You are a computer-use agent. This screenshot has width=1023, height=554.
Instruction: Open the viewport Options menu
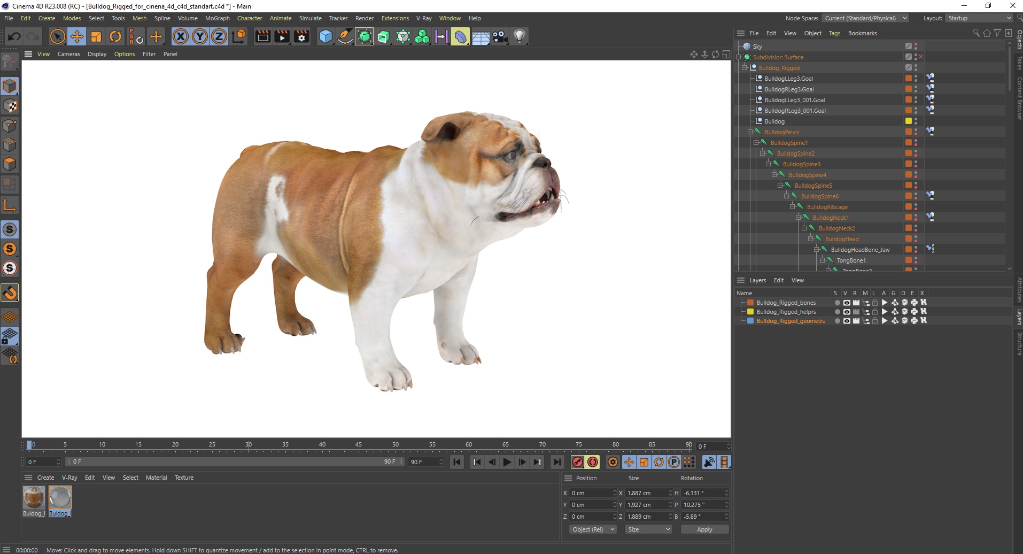tap(125, 54)
